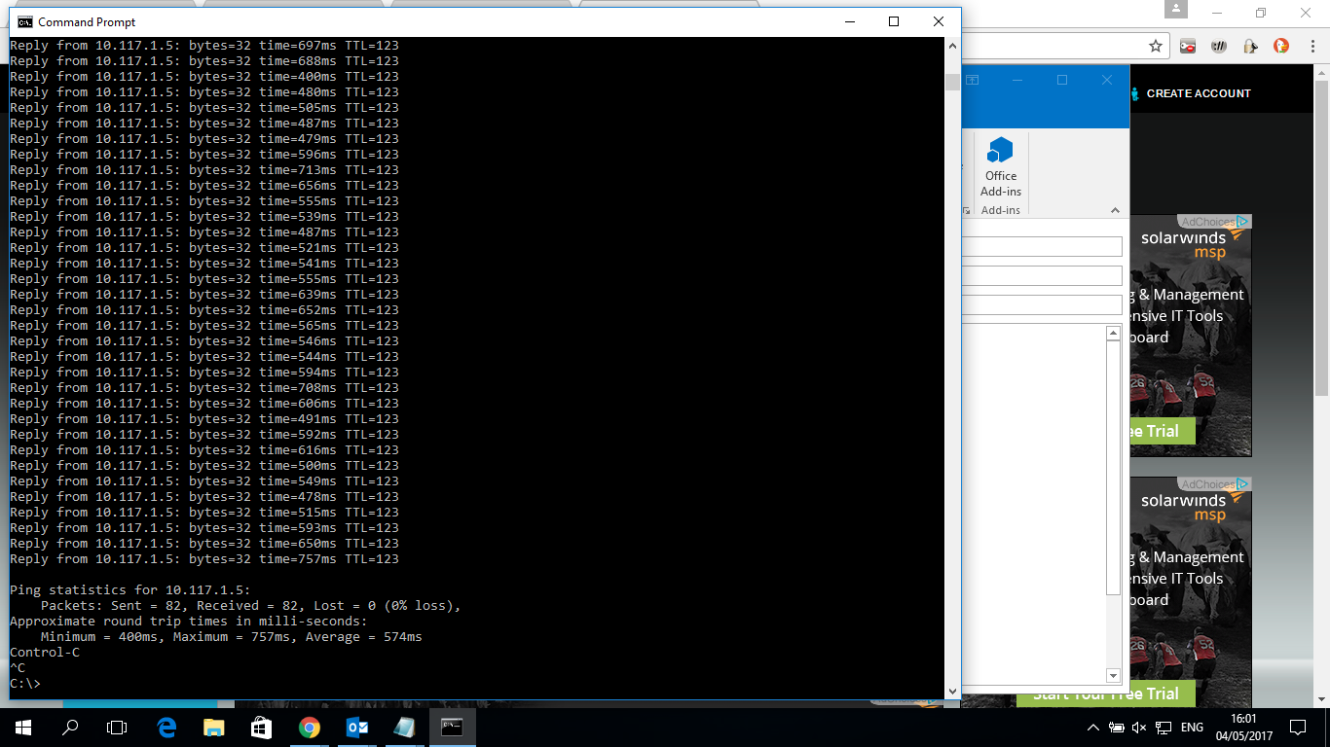Click the AdChoices icon on lower SolarWinds ad
Image resolution: width=1330 pixels, height=747 pixels.
point(1242,484)
